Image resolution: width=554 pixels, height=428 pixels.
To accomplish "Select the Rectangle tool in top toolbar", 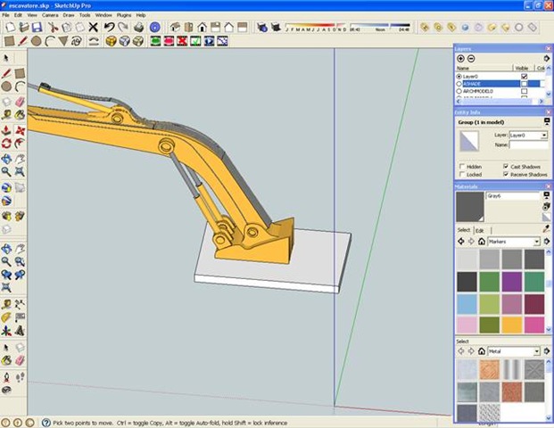I will pyautogui.click(x=9, y=41).
